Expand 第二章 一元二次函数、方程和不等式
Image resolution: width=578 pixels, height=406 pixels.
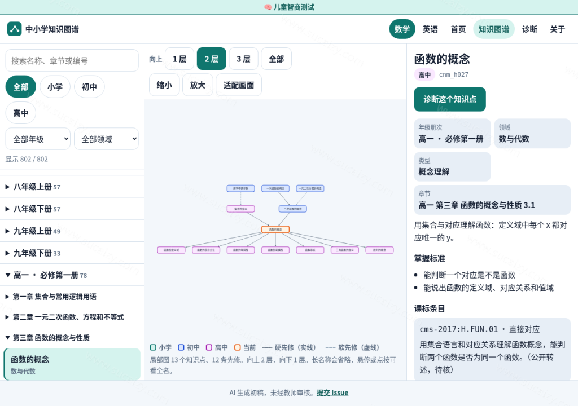coord(72,317)
